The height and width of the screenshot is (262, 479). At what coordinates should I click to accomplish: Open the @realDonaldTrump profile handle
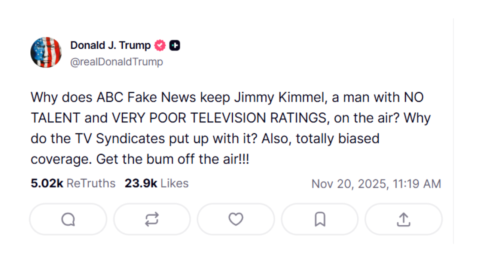[116, 61]
